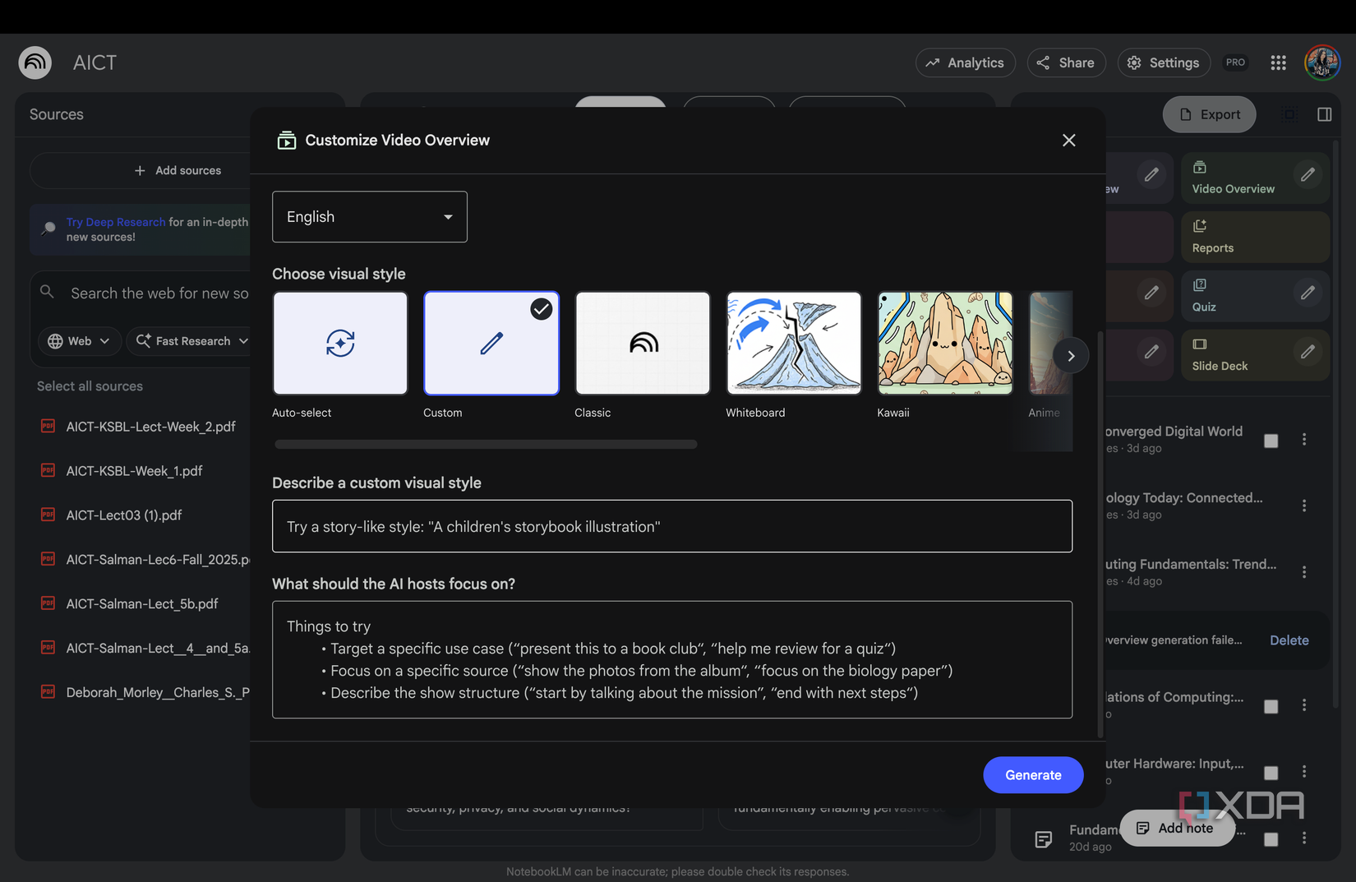
Task: Open the profile avatar account menu
Action: (1322, 62)
